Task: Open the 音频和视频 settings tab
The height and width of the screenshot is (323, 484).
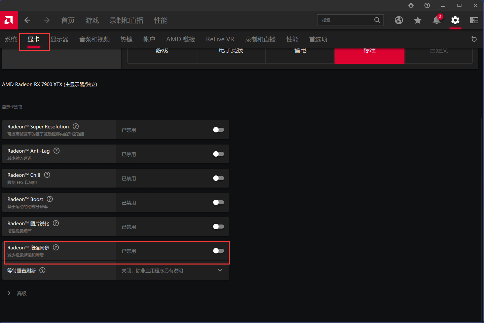Action: (x=95, y=39)
